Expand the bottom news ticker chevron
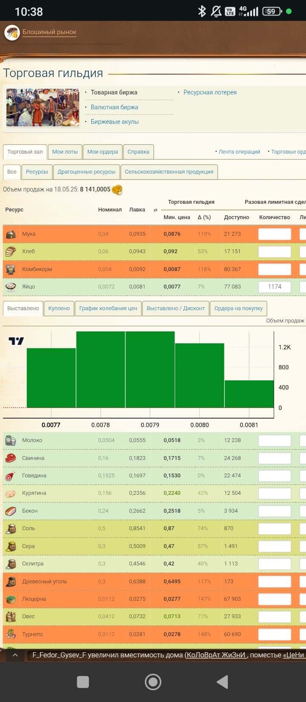306x702 pixels. [15, 655]
